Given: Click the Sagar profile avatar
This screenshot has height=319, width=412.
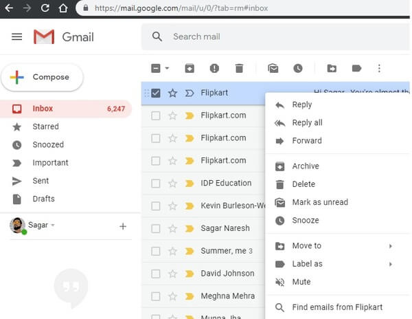Looking at the screenshot, I should click(x=18, y=225).
